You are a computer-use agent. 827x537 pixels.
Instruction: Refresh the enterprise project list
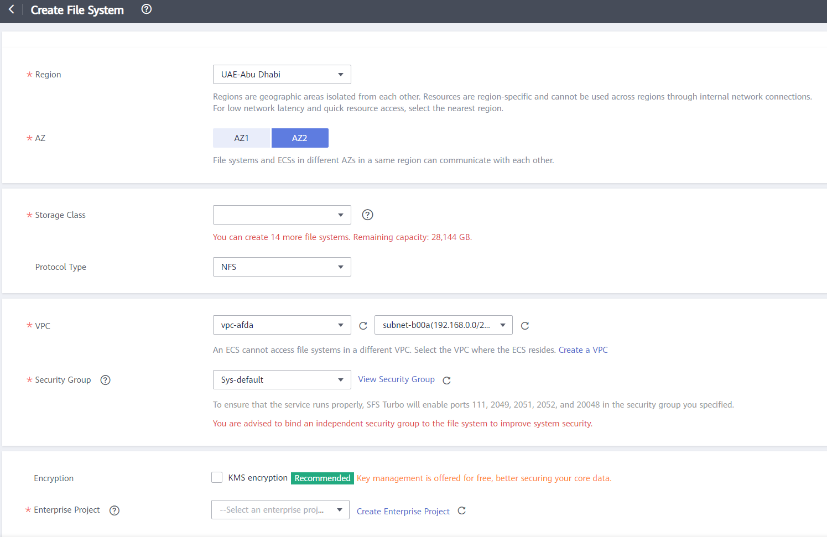tap(462, 511)
